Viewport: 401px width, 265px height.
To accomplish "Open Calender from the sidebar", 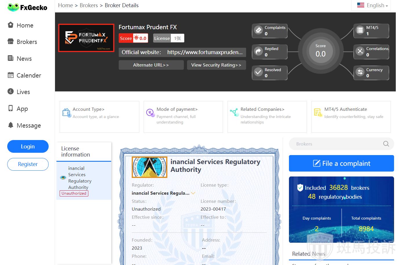I will (x=29, y=76).
